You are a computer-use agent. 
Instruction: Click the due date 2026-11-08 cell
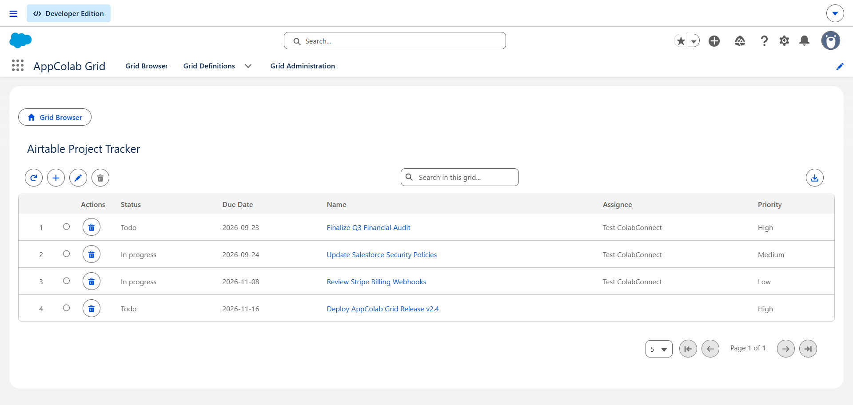click(241, 282)
